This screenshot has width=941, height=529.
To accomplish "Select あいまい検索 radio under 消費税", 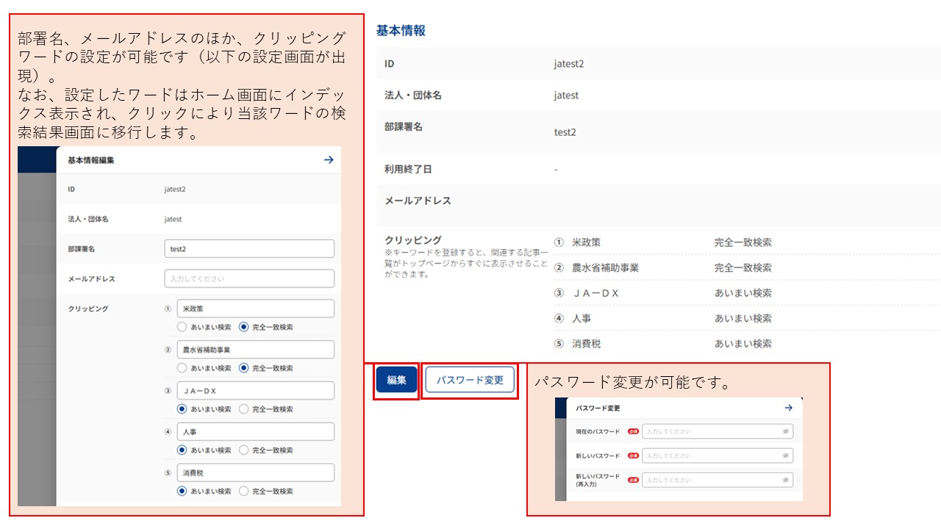I will (x=182, y=492).
